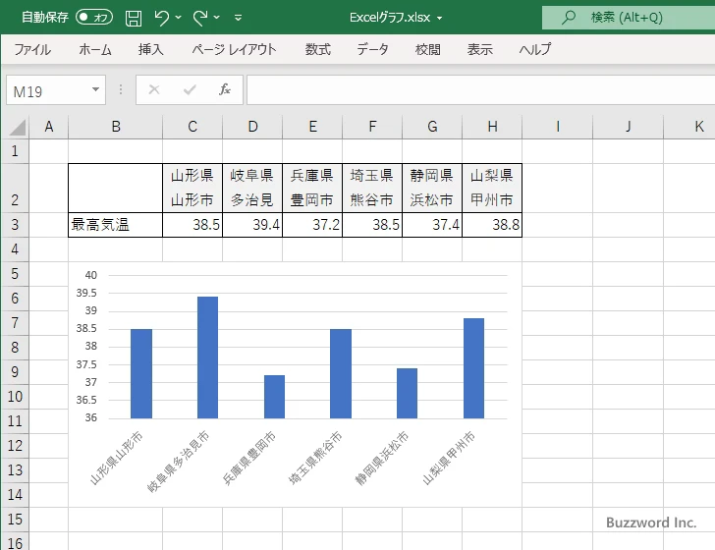Image resolution: width=715 pixels, height=550 pixels.
Task: Select column G header
Action: click(432, 127)
